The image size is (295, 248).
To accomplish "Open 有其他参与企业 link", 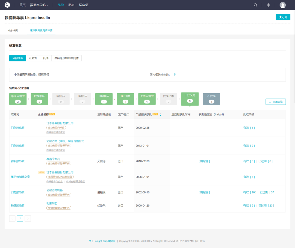I will [x=55, y=181].
